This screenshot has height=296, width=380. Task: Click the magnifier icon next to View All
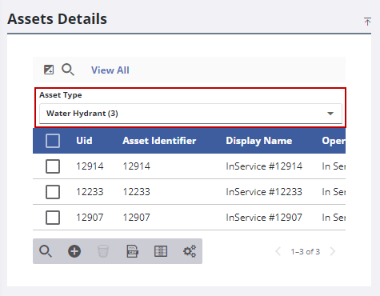tap(68, 70)
